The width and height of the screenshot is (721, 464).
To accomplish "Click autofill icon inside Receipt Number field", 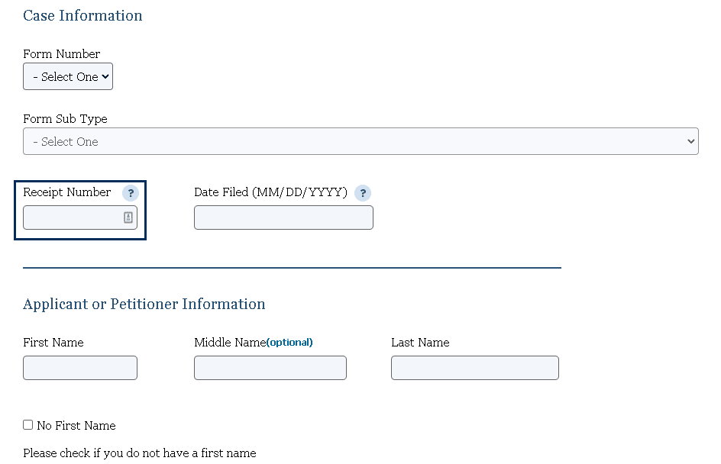I will [128, 217].
